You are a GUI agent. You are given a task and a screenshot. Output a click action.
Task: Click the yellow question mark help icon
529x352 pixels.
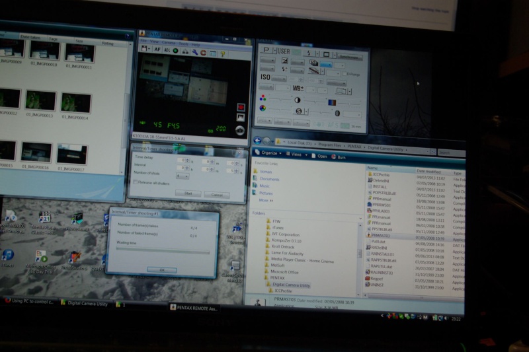(x=223, y=53)
